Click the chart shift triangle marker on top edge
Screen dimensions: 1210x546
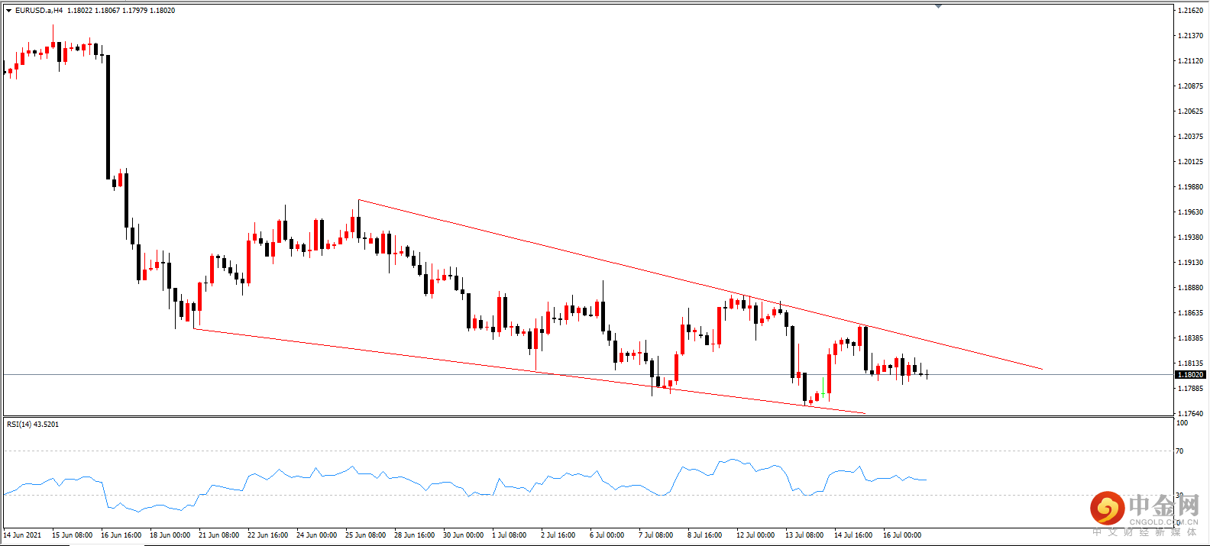pos(938,6)
